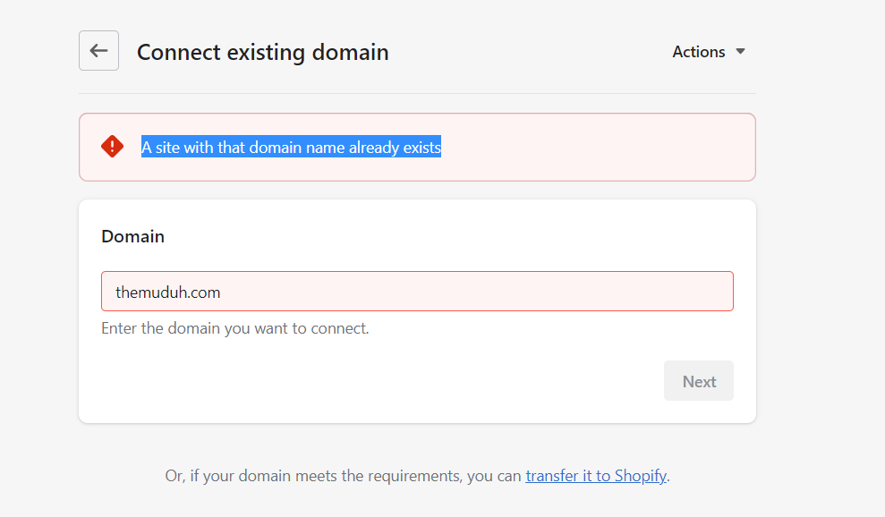Click the Domain label
885x517 pixels.
[132, 237]
